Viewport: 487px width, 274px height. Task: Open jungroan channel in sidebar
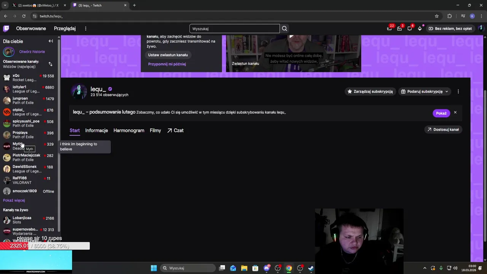[x=29, y=100]
